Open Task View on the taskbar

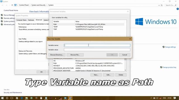[x=12, y=98]
